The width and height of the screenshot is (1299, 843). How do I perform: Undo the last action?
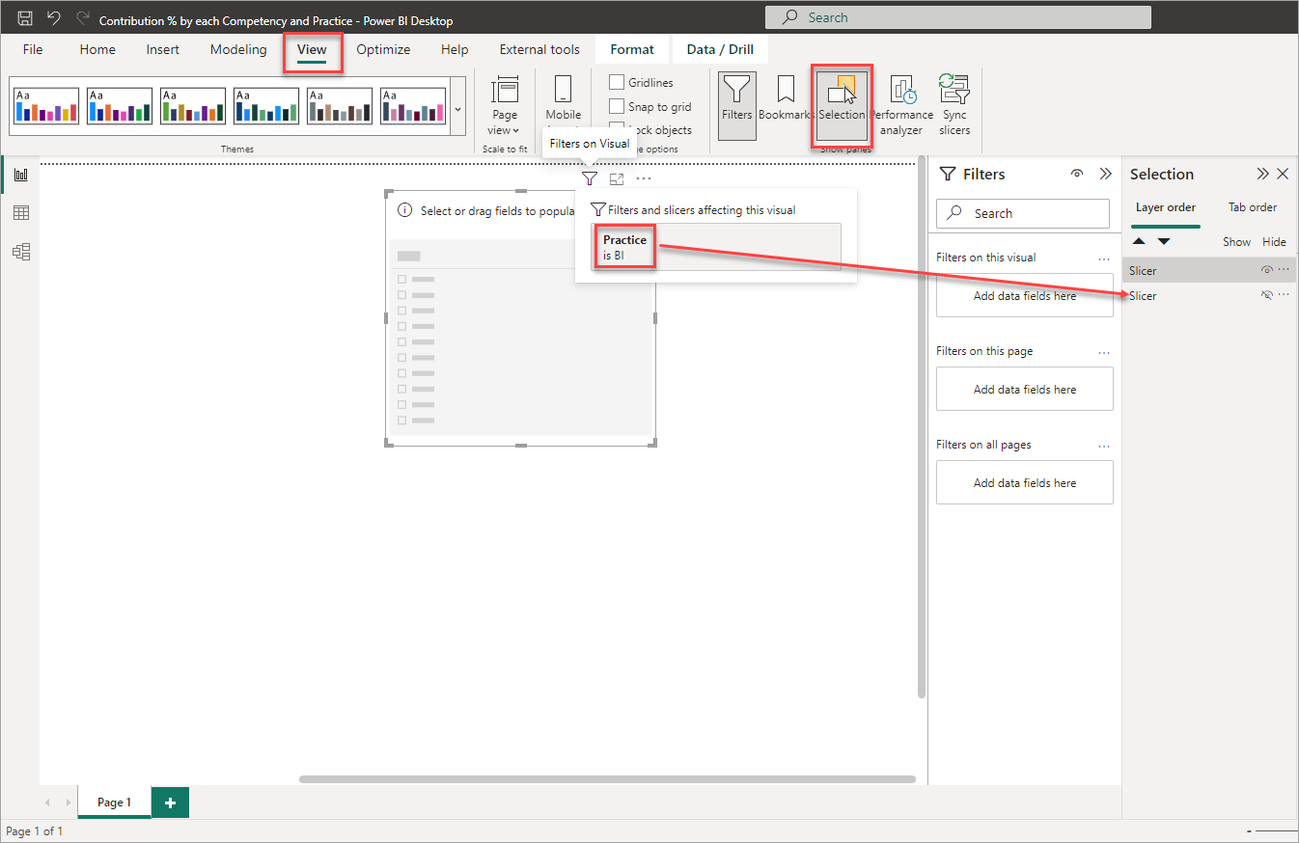click(54, 18)
